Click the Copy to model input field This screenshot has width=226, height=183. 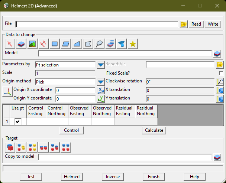(125, 157)
